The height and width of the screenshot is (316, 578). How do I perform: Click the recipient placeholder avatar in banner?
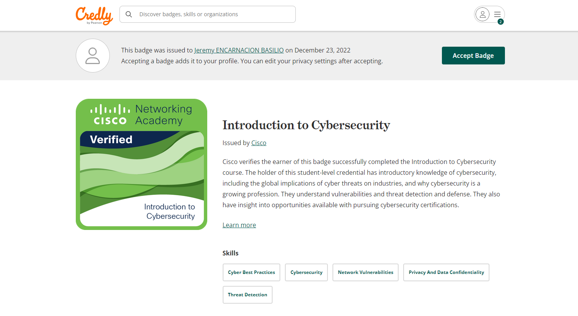point(93,56)
